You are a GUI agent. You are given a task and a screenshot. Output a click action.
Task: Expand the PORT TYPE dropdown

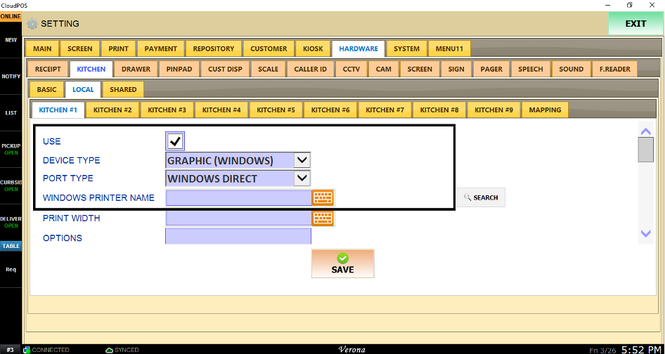[301, 178]
